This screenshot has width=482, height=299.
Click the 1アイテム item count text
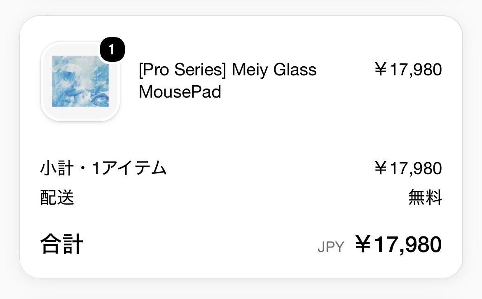click(129, 168)
